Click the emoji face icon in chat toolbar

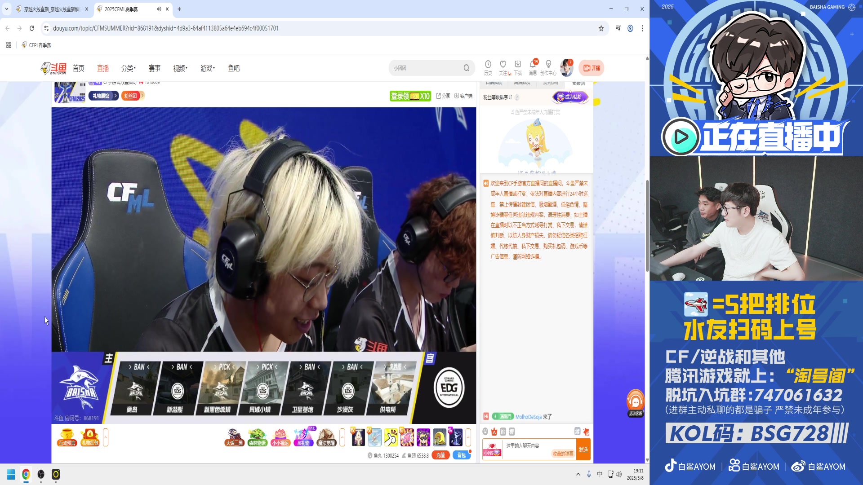[x=485, y=432]
